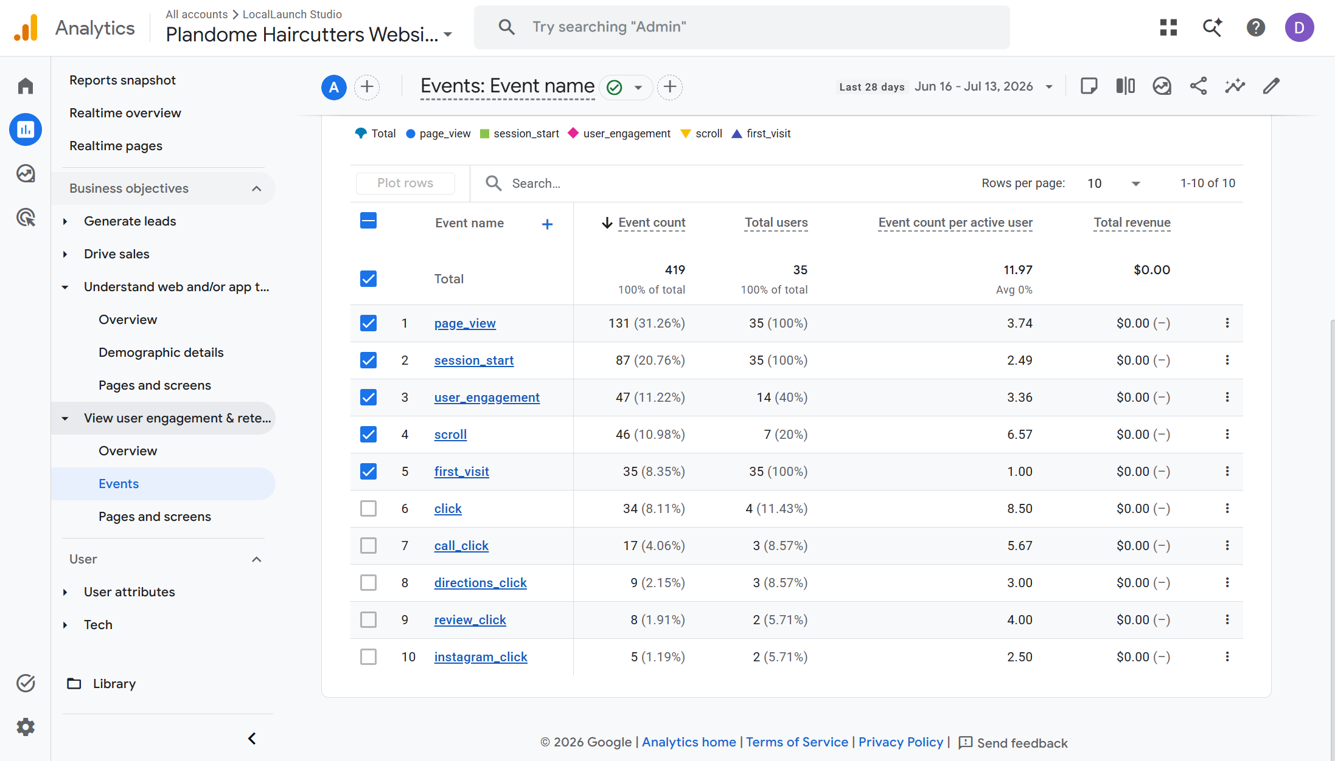Uncheck the page_view row checkbox
1335x761 pixels.
point(368,323)
